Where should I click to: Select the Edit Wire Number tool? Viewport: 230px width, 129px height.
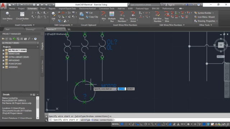coord(157,17)
